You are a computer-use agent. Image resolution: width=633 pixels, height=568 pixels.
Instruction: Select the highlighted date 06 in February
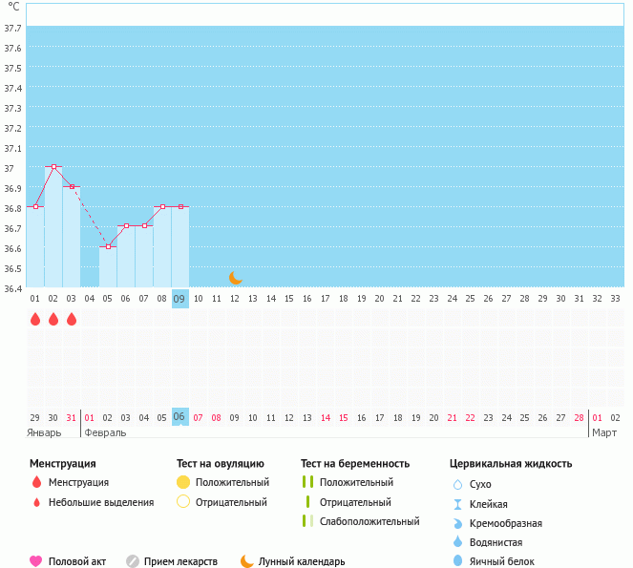click(x=179, y=416)
